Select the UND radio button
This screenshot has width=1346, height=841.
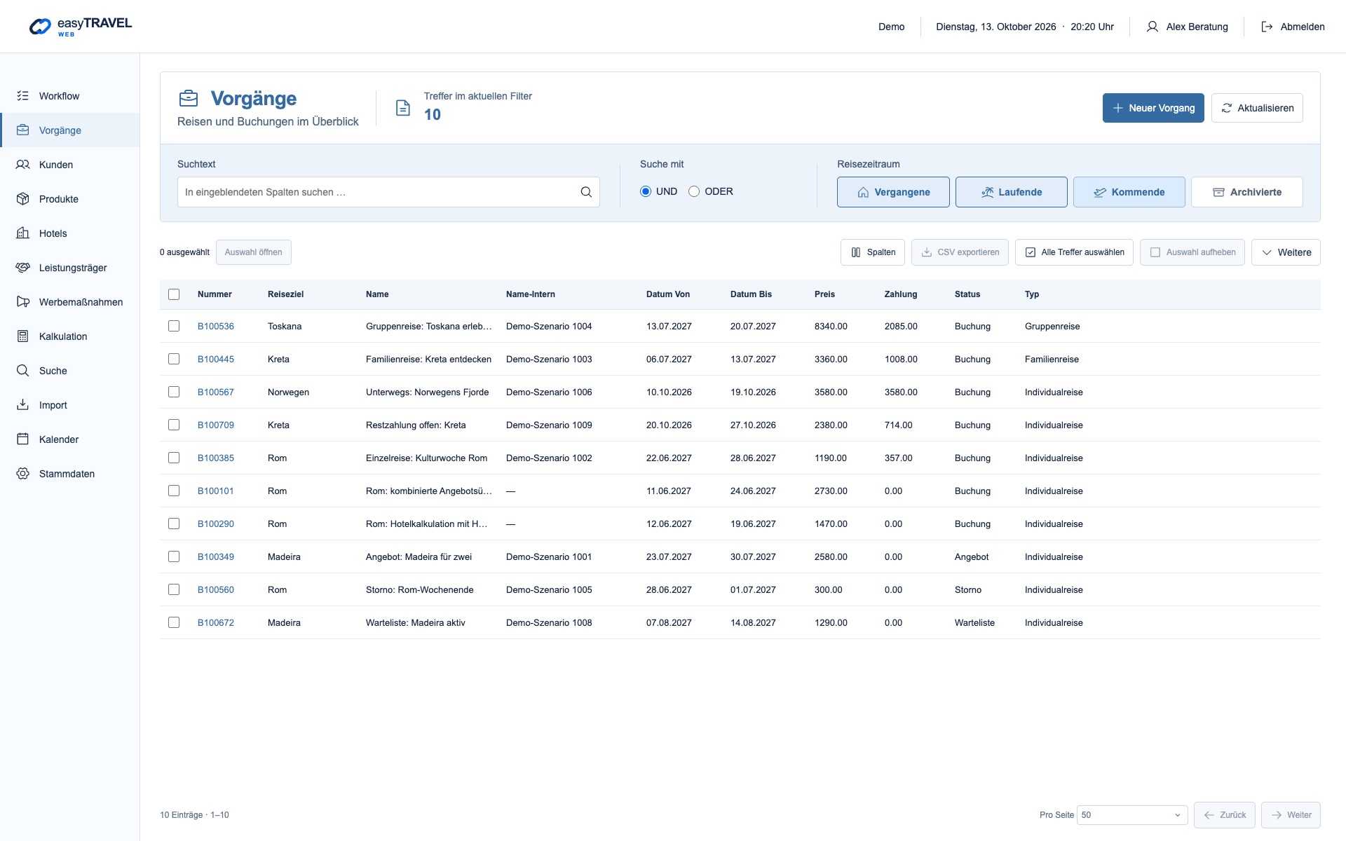(646, 191)
